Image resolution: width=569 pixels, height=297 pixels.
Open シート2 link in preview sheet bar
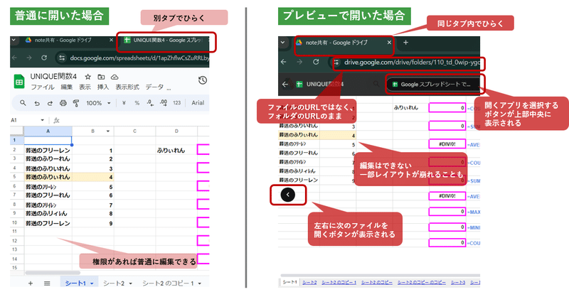click(x=309, y=282)
